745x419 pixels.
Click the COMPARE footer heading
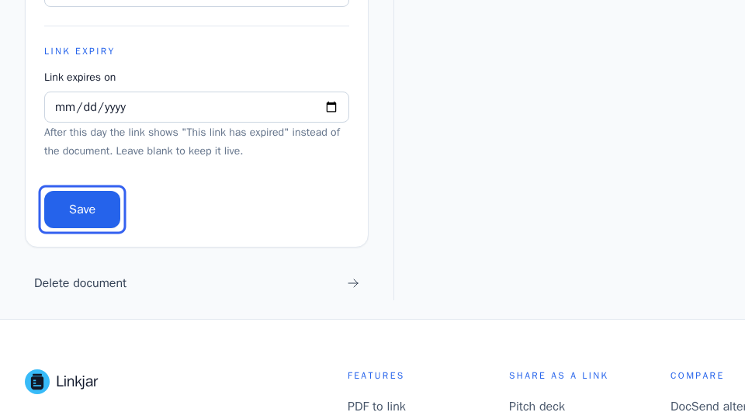(x=697, y=376)
